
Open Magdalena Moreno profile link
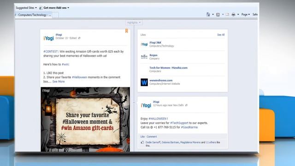[190, 142]
